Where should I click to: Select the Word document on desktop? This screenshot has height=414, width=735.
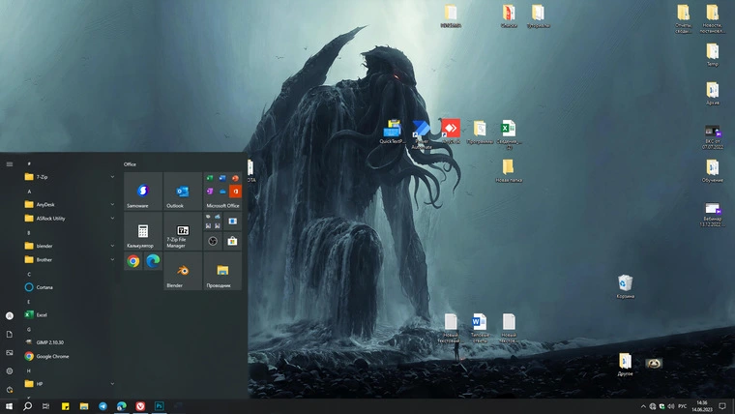(x=480, y=328)
